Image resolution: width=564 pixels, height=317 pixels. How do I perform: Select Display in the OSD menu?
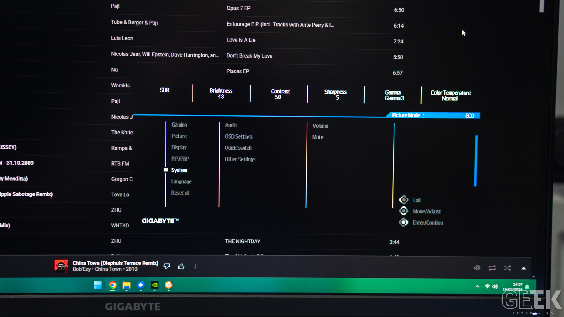(x=179, y=148)
